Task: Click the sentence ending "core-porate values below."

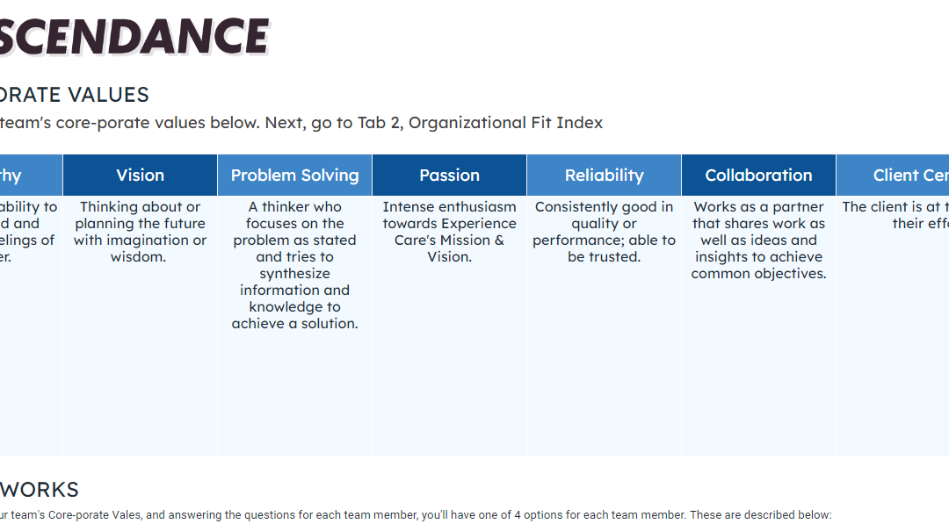Action: click(149, 123)
